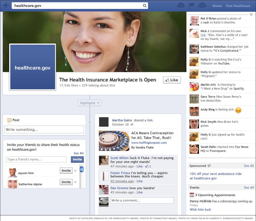Open Sarah Palin's profile picture
The image size is (256, 221).
(x=194, y=149)
